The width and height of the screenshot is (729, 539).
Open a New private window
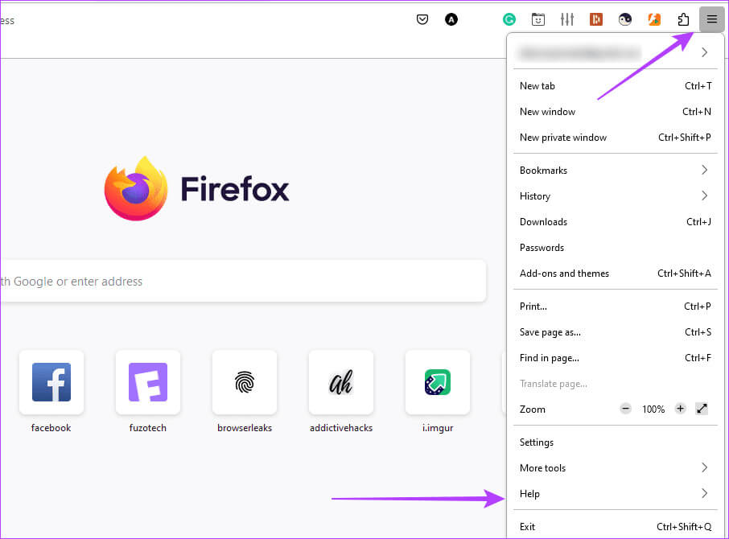[x=615, y=138]
